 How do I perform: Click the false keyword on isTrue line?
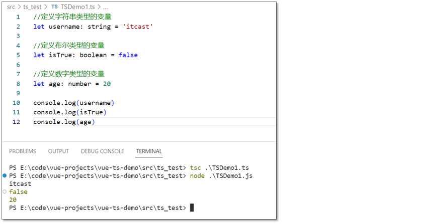pos(128,55)
